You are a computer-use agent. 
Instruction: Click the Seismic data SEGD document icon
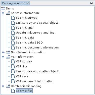click(13, 43)
